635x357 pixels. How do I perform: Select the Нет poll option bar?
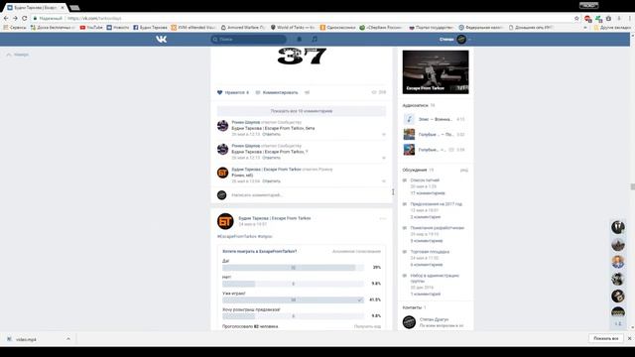294,284
